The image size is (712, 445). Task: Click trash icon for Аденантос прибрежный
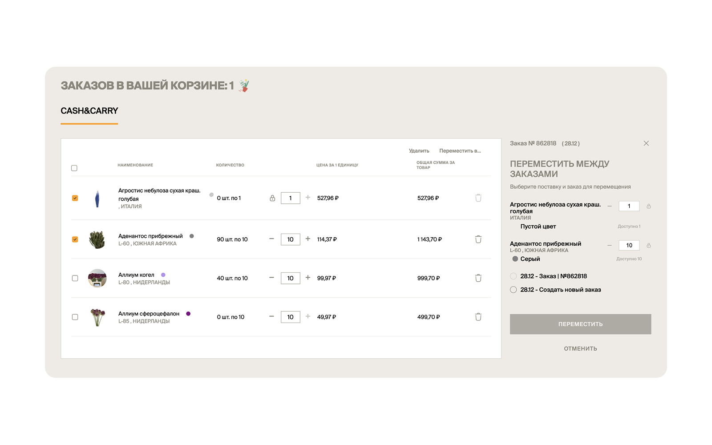coord(478,239)
